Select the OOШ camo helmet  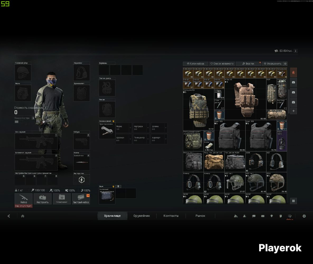(x=277, y=183)
